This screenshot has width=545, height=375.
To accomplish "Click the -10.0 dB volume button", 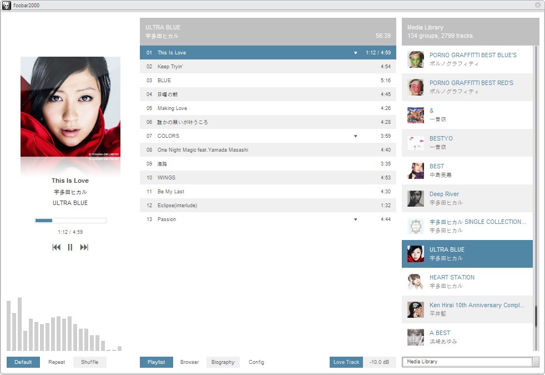I will [379, 362].
